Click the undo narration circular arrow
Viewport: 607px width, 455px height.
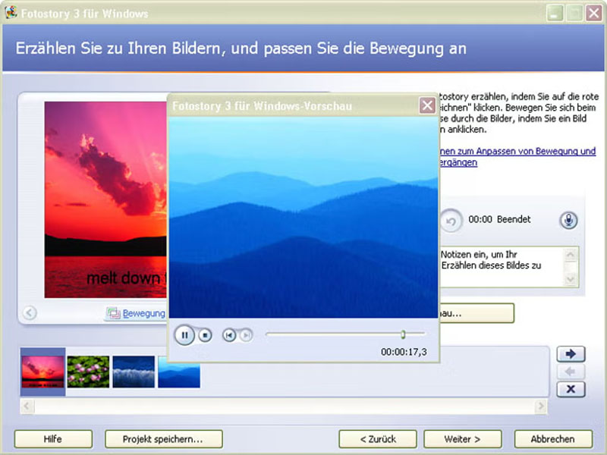point(451,221)
